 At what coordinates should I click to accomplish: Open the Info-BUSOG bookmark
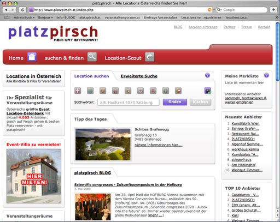66,17
